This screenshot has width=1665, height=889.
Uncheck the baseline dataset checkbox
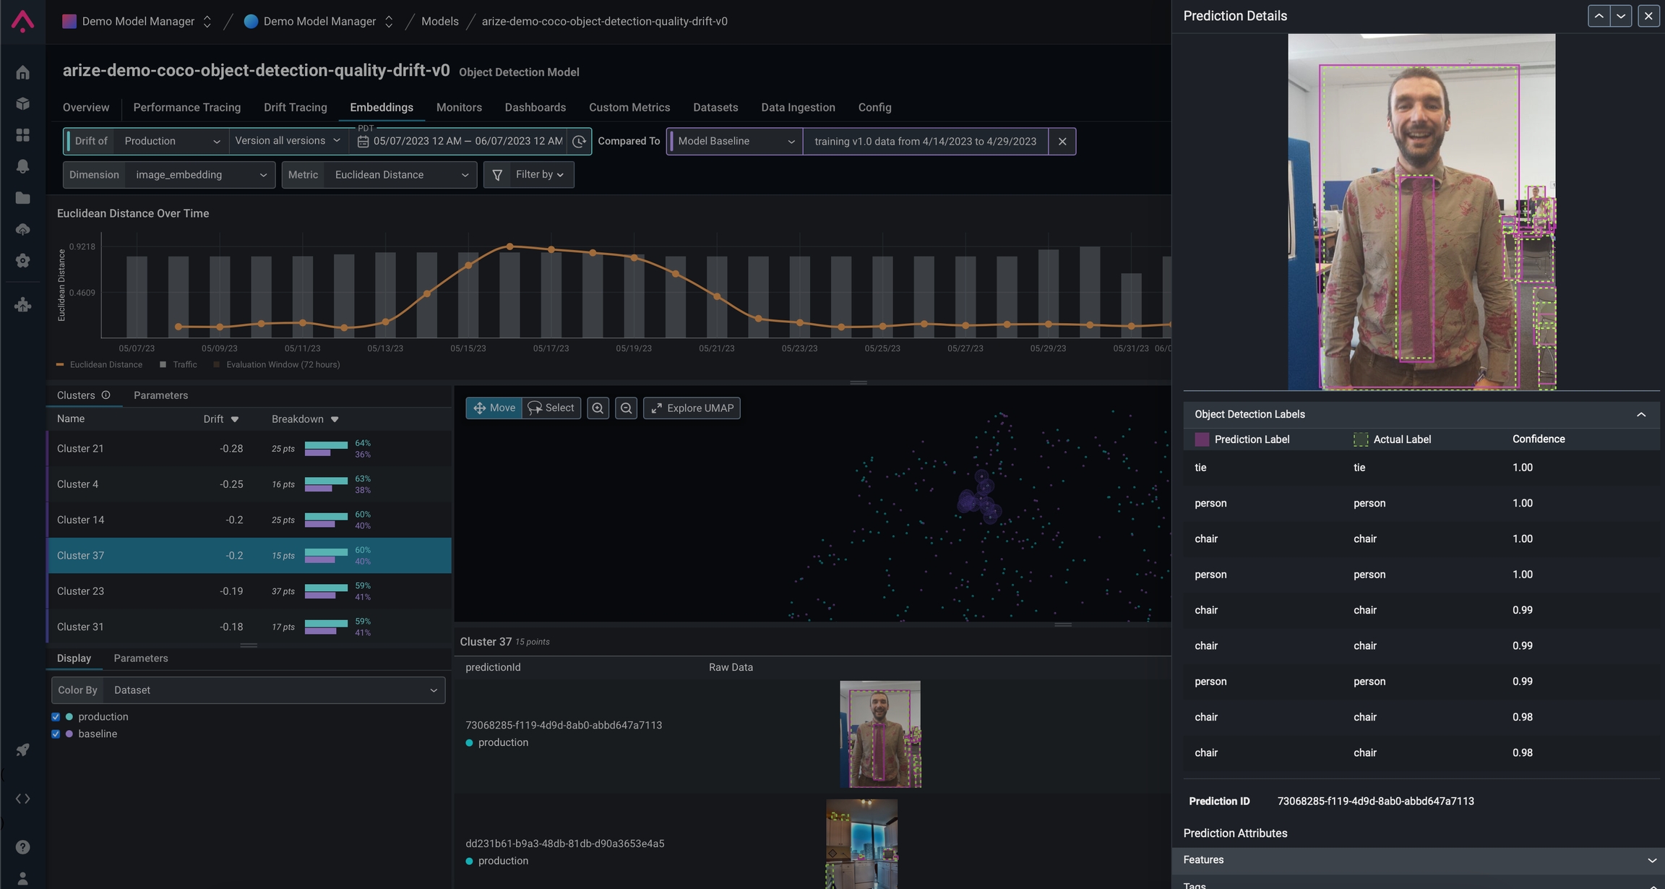56,734
